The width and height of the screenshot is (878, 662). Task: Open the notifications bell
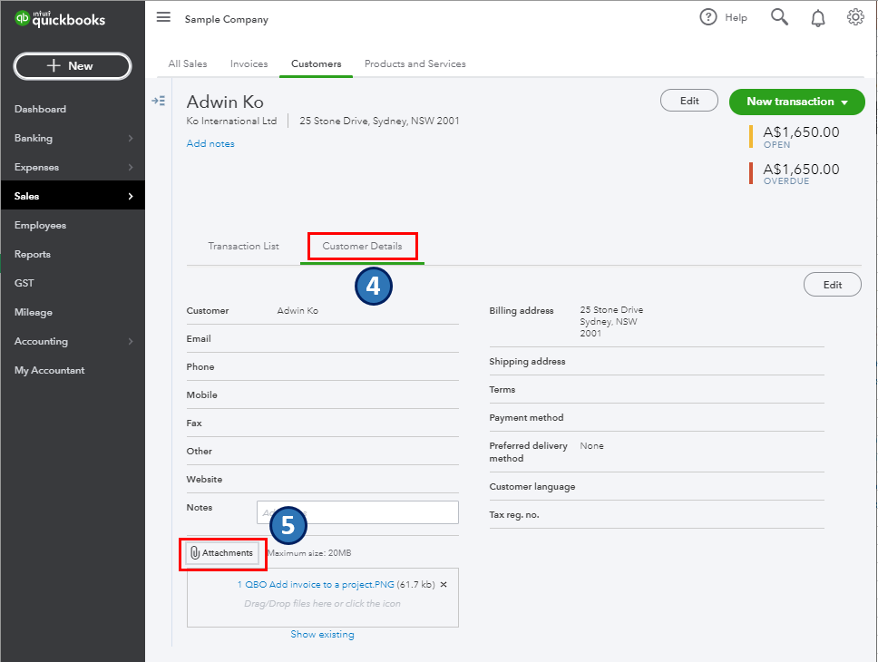click(x=818, y=17)
